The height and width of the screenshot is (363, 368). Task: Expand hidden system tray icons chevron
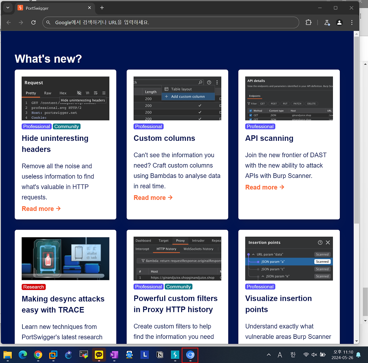click(x=269, y=355)
